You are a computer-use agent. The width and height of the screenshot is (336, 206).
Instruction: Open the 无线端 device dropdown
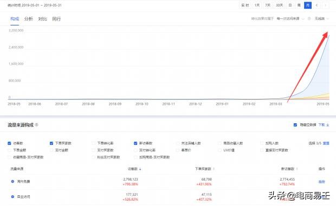click(321, 18)
